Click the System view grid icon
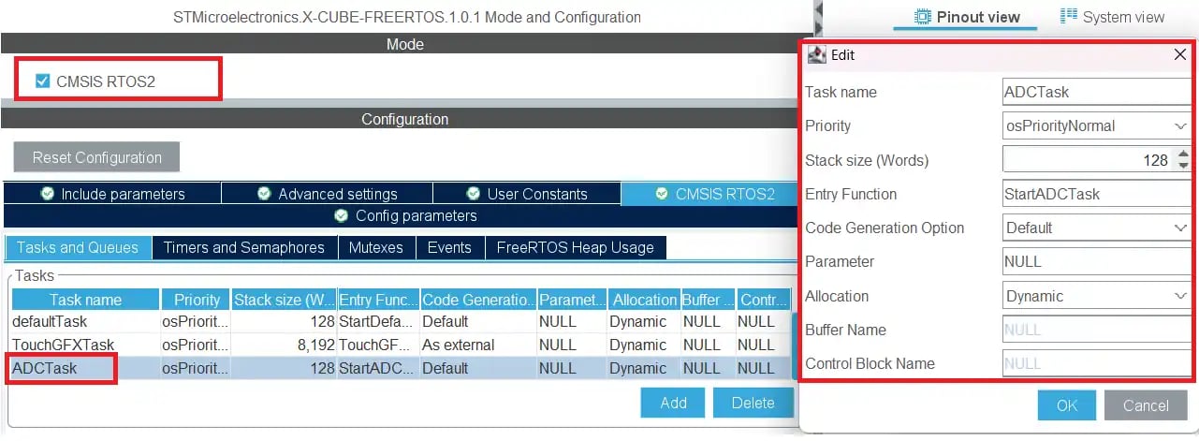Viewport: 1199px width, 441px height. click(x=1068, y=16)
